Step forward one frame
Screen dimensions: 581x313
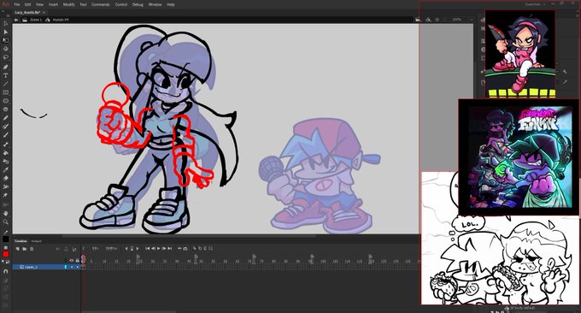(164, 248)
